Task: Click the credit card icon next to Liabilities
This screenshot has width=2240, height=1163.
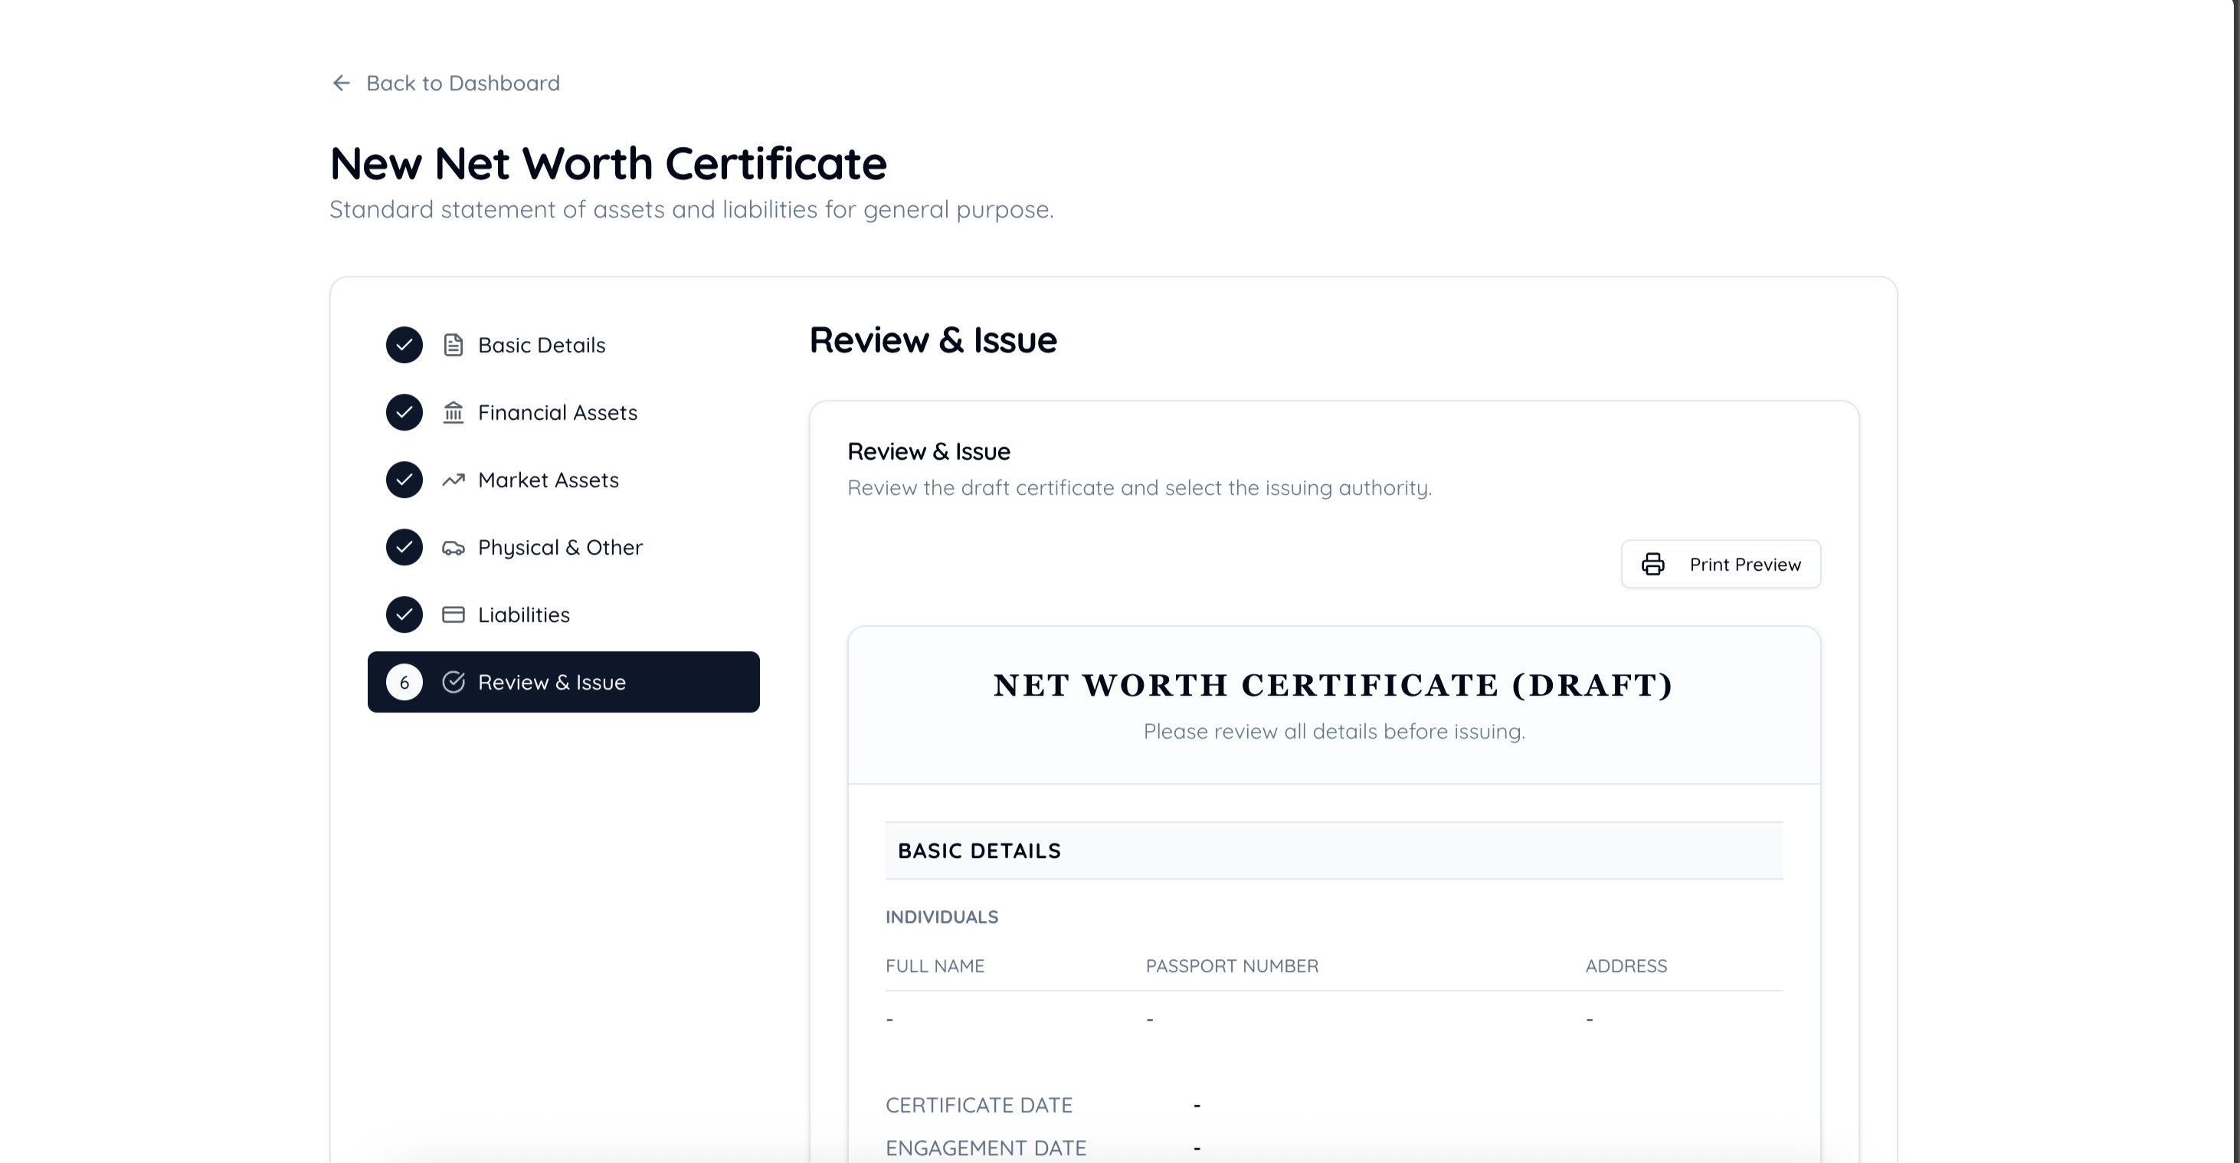Action: point(454,614)
